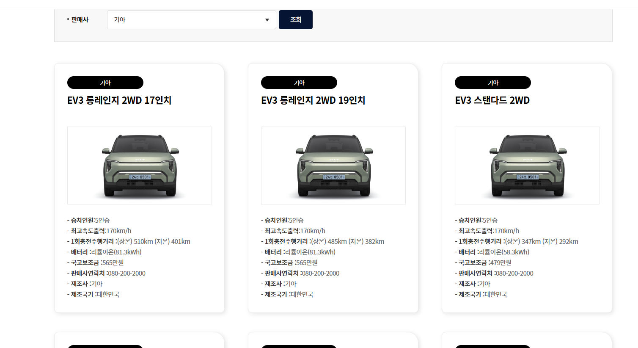Click the 판매사 label text
Image resolution: width=638 pixels, height=348 pixels.
[x=80, y=19]
